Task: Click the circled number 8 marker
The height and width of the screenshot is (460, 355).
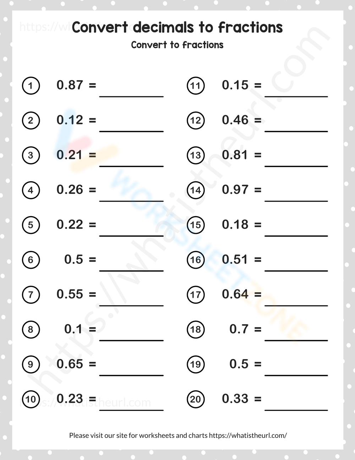Action: (x=31, y=330)
